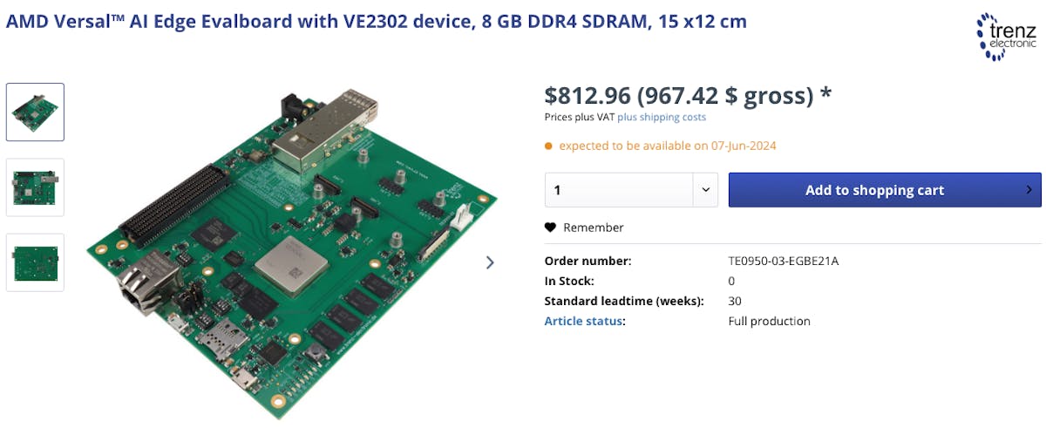
Task: Click the quantity field showing 1
Action: [619, 190]
